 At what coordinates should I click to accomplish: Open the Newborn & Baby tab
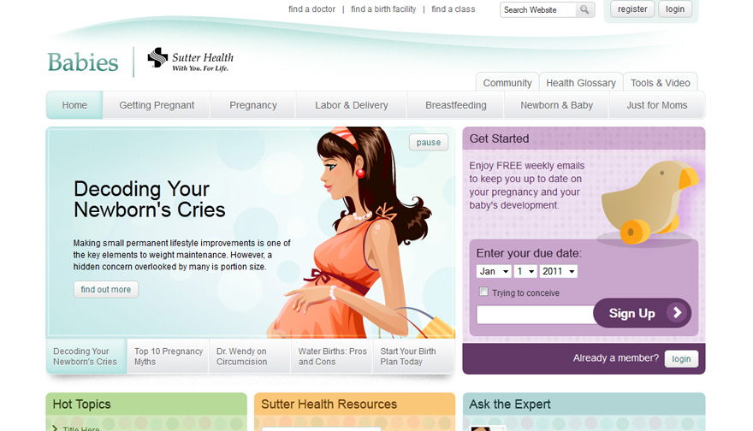click(556, 105)
